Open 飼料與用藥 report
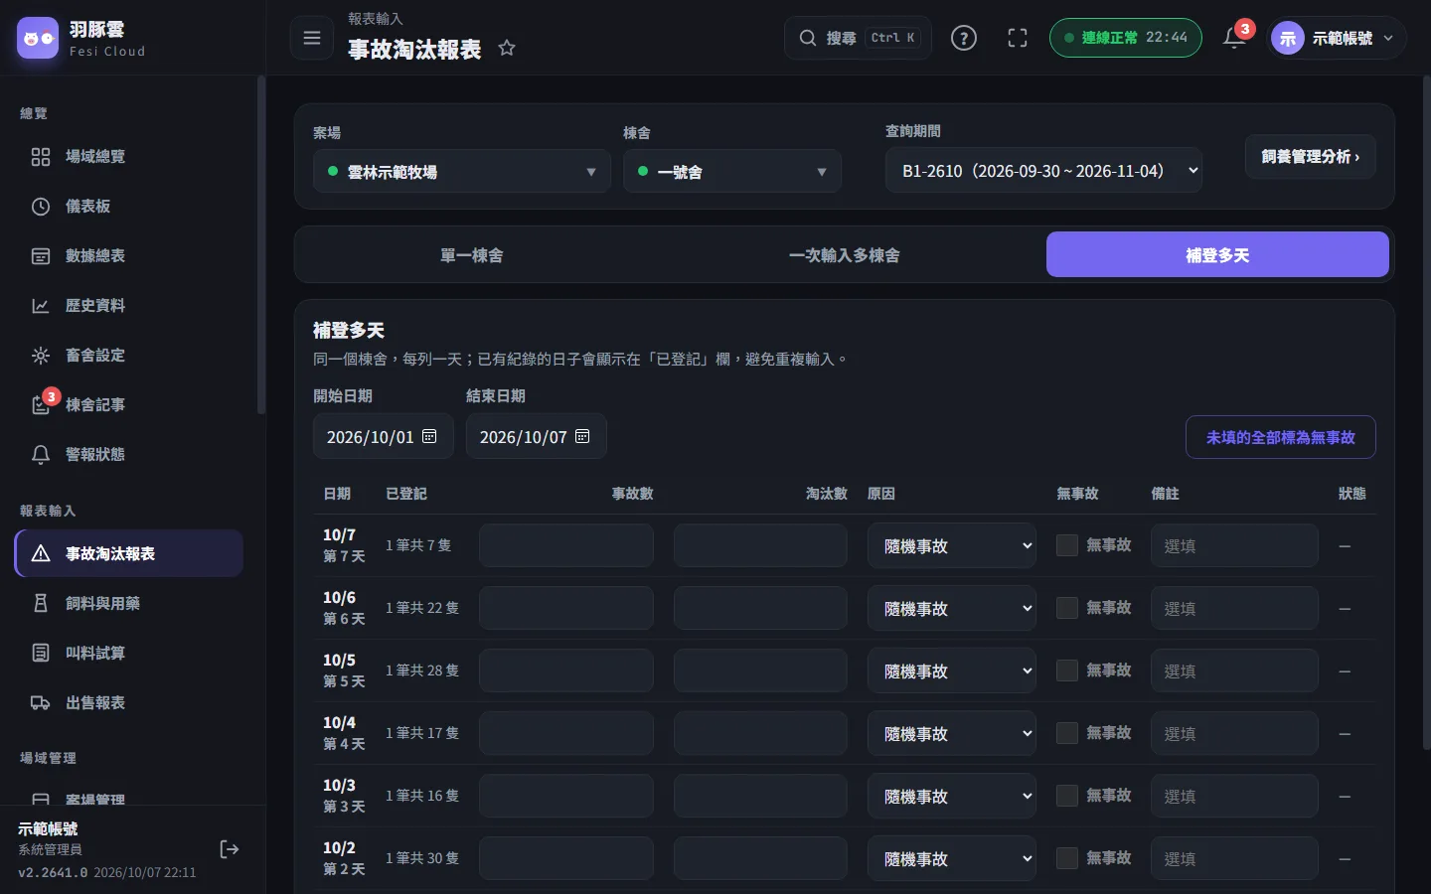This screenshot has width=1431, height=894. (129, 603)
